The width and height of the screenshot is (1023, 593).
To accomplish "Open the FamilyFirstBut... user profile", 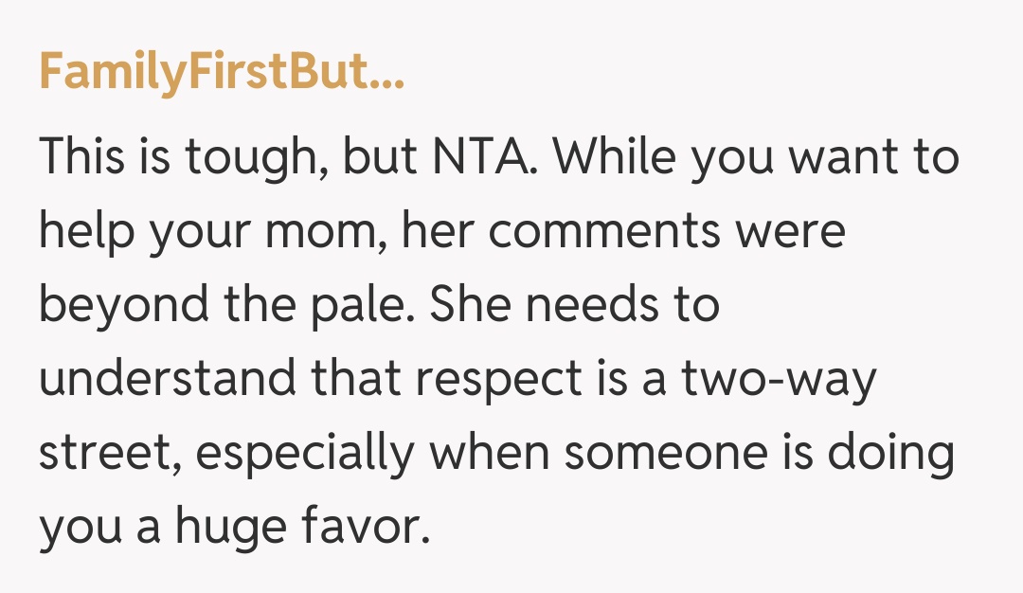I will 222,74.
